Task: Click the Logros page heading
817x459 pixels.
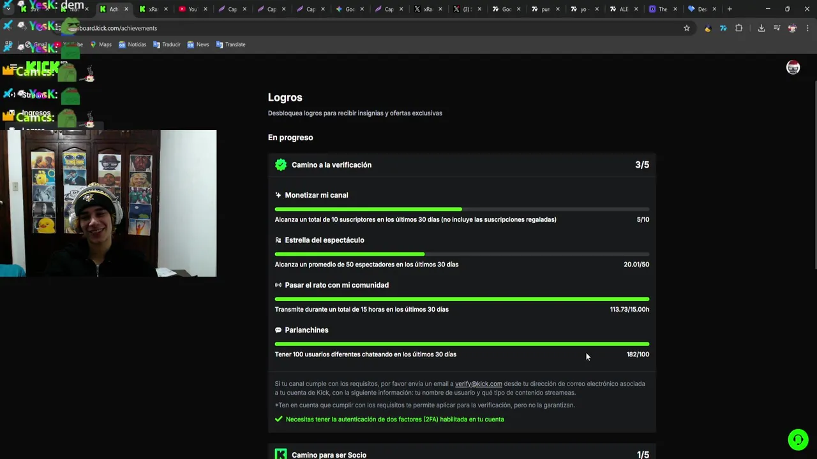Action: pos(285,98)
